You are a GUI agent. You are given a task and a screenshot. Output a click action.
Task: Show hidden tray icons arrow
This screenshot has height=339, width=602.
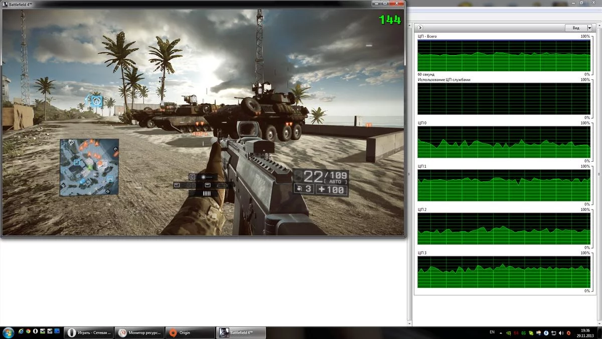tap(501, 332)
